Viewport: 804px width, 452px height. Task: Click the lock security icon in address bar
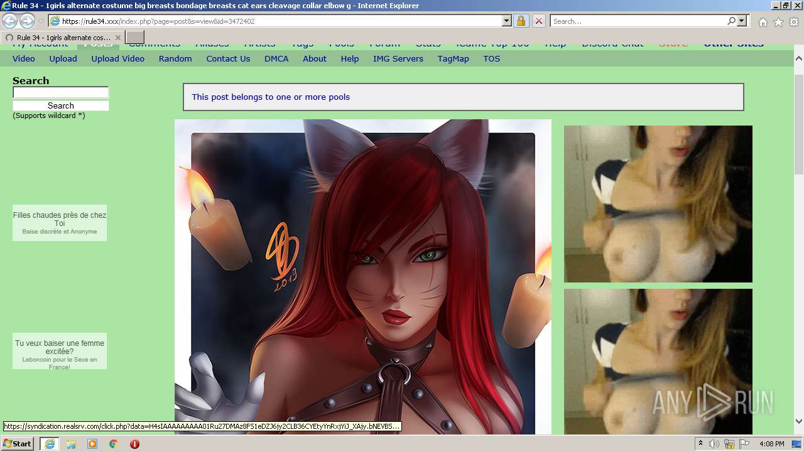[521, 21]
